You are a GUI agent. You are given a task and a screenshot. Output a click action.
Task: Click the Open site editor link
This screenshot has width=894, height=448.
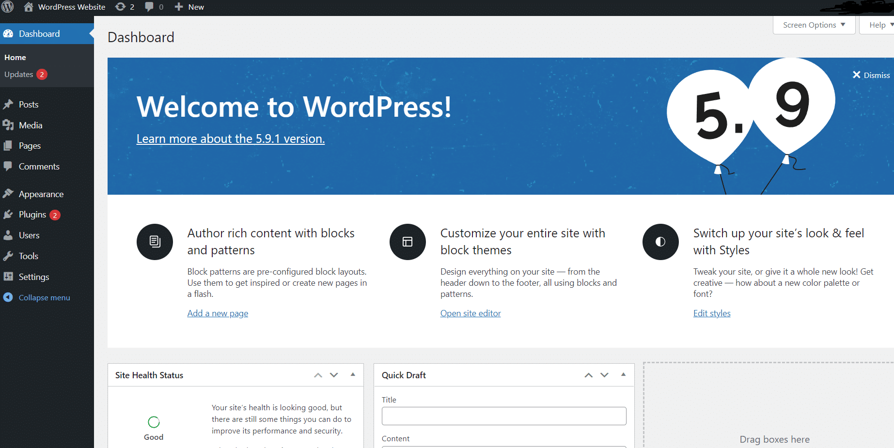[471, 313]
